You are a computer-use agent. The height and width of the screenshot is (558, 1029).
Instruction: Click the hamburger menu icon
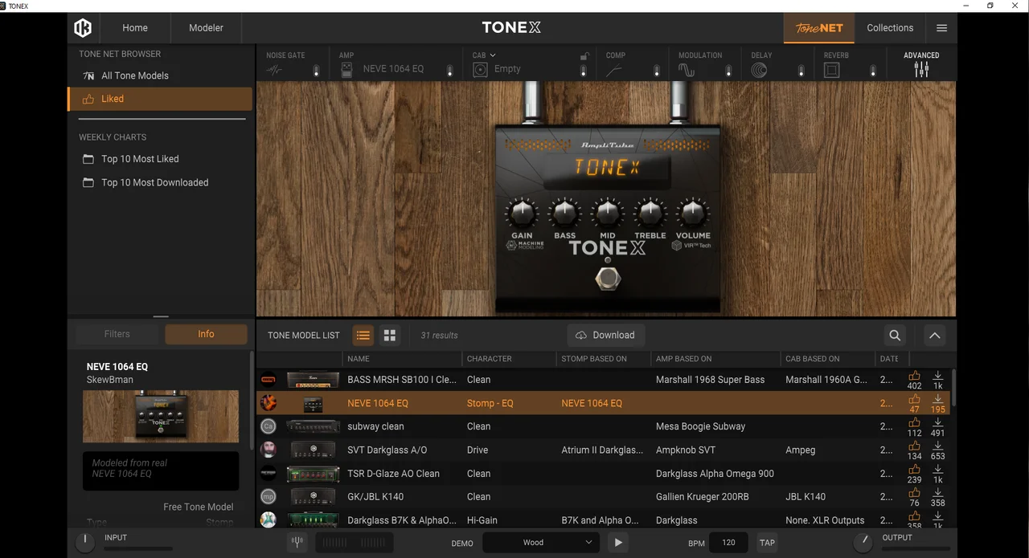[941, 28]
